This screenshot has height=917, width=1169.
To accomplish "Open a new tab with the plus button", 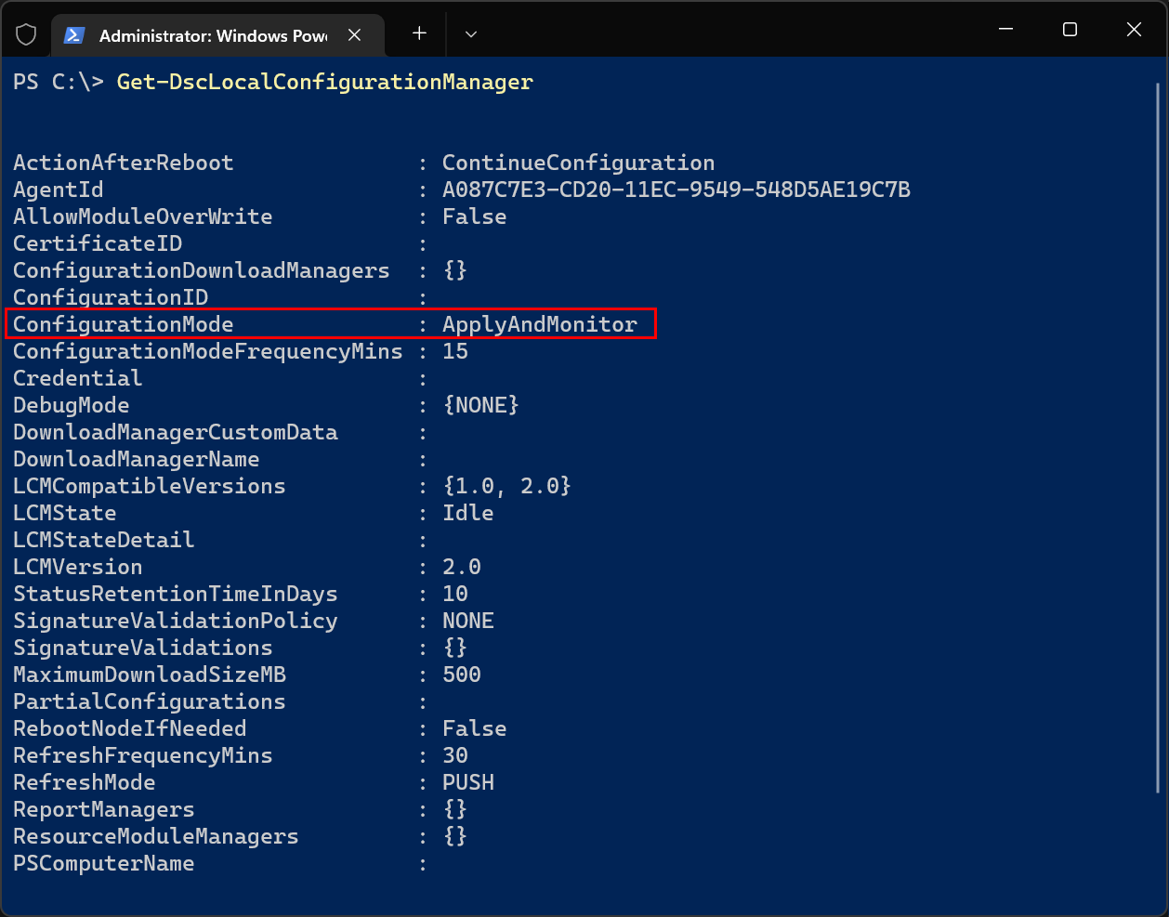I will 419,33.
